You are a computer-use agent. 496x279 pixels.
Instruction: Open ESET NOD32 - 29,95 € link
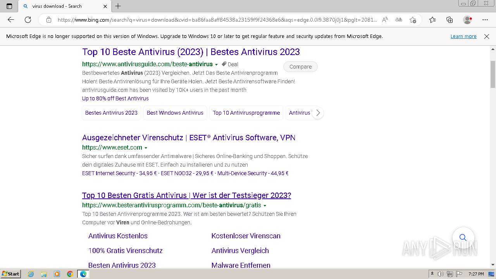187,173
